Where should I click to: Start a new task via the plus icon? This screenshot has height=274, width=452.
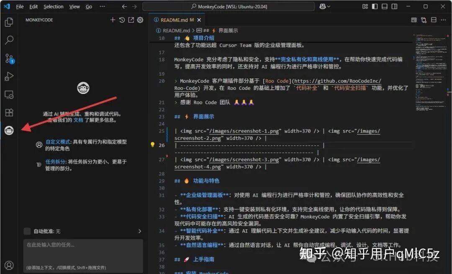point(112,20)
